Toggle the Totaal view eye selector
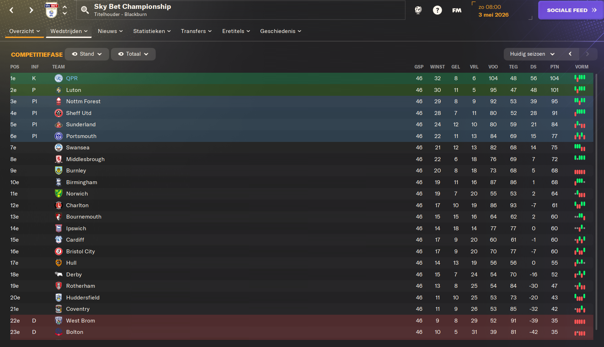 point(133,54)
